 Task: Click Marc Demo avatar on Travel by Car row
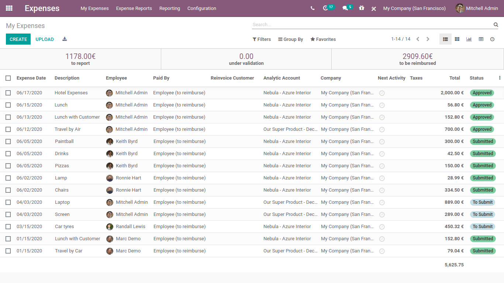tap(110, 251)
